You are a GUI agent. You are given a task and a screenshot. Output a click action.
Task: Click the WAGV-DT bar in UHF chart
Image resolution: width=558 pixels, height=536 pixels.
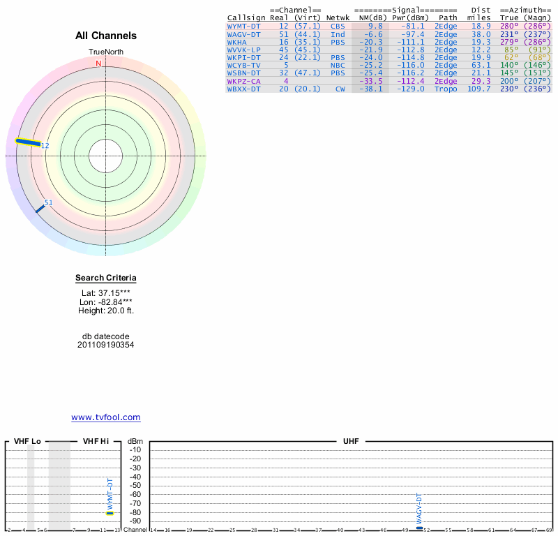pyautogui.click(x=418, y=528)
